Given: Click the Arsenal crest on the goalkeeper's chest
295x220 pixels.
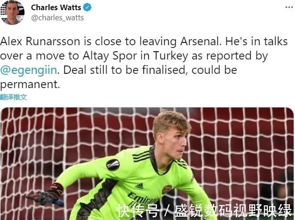Looking at the screenshot, I should point(167,190).
